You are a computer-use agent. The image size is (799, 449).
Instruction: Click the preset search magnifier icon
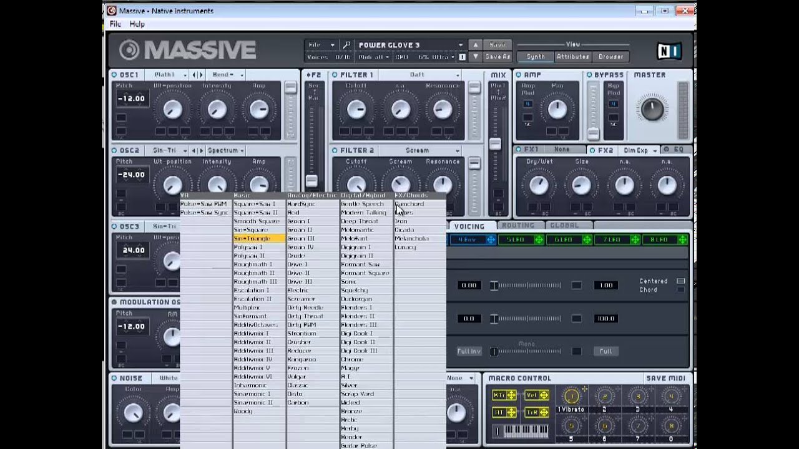[x=347, y=45]
